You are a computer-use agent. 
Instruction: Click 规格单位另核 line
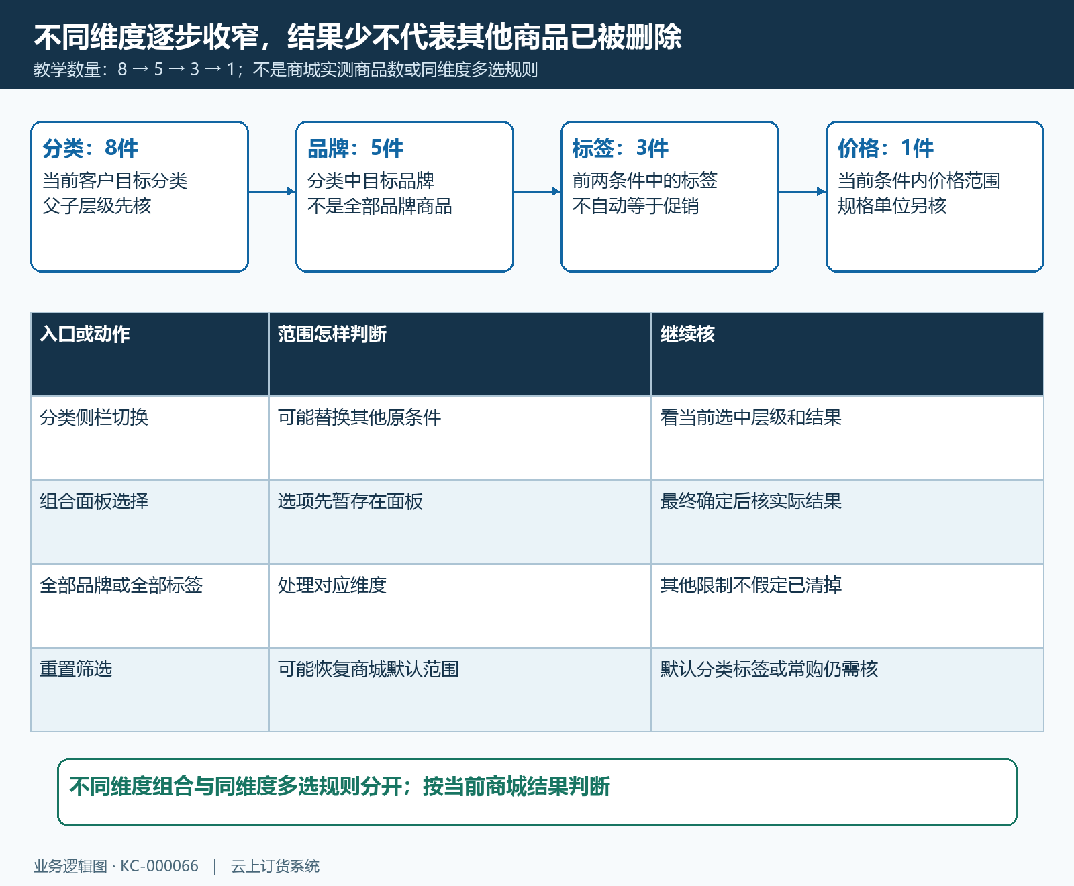pyautogui.click(x=892, y=206)
